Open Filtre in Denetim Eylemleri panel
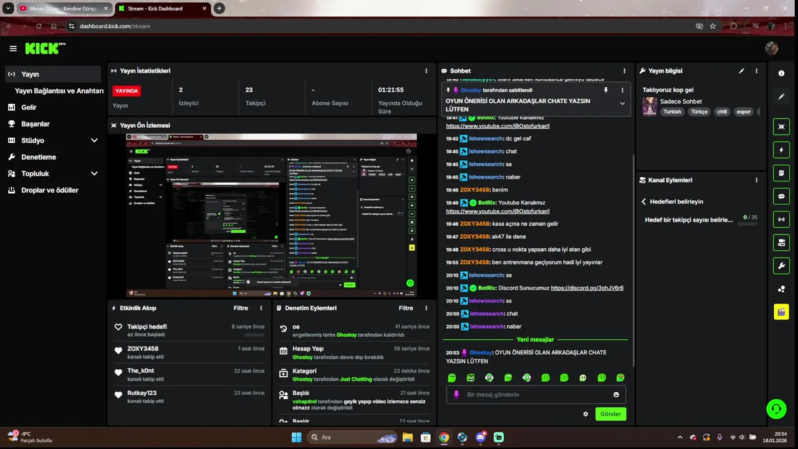 click(406, 308)
